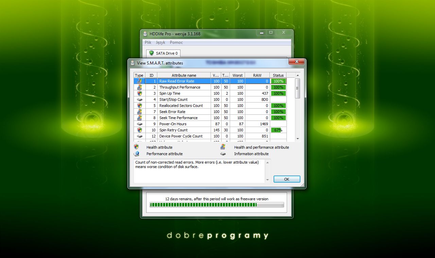This screenshot has width=435, height=258.
Task: Click the drive icon of Device Power Cycle Count row
Action: tap(139, 136)
